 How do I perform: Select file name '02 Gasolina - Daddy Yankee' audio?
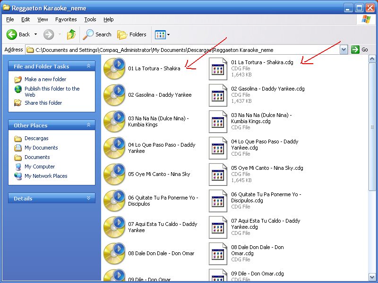[x=160, y=95]
